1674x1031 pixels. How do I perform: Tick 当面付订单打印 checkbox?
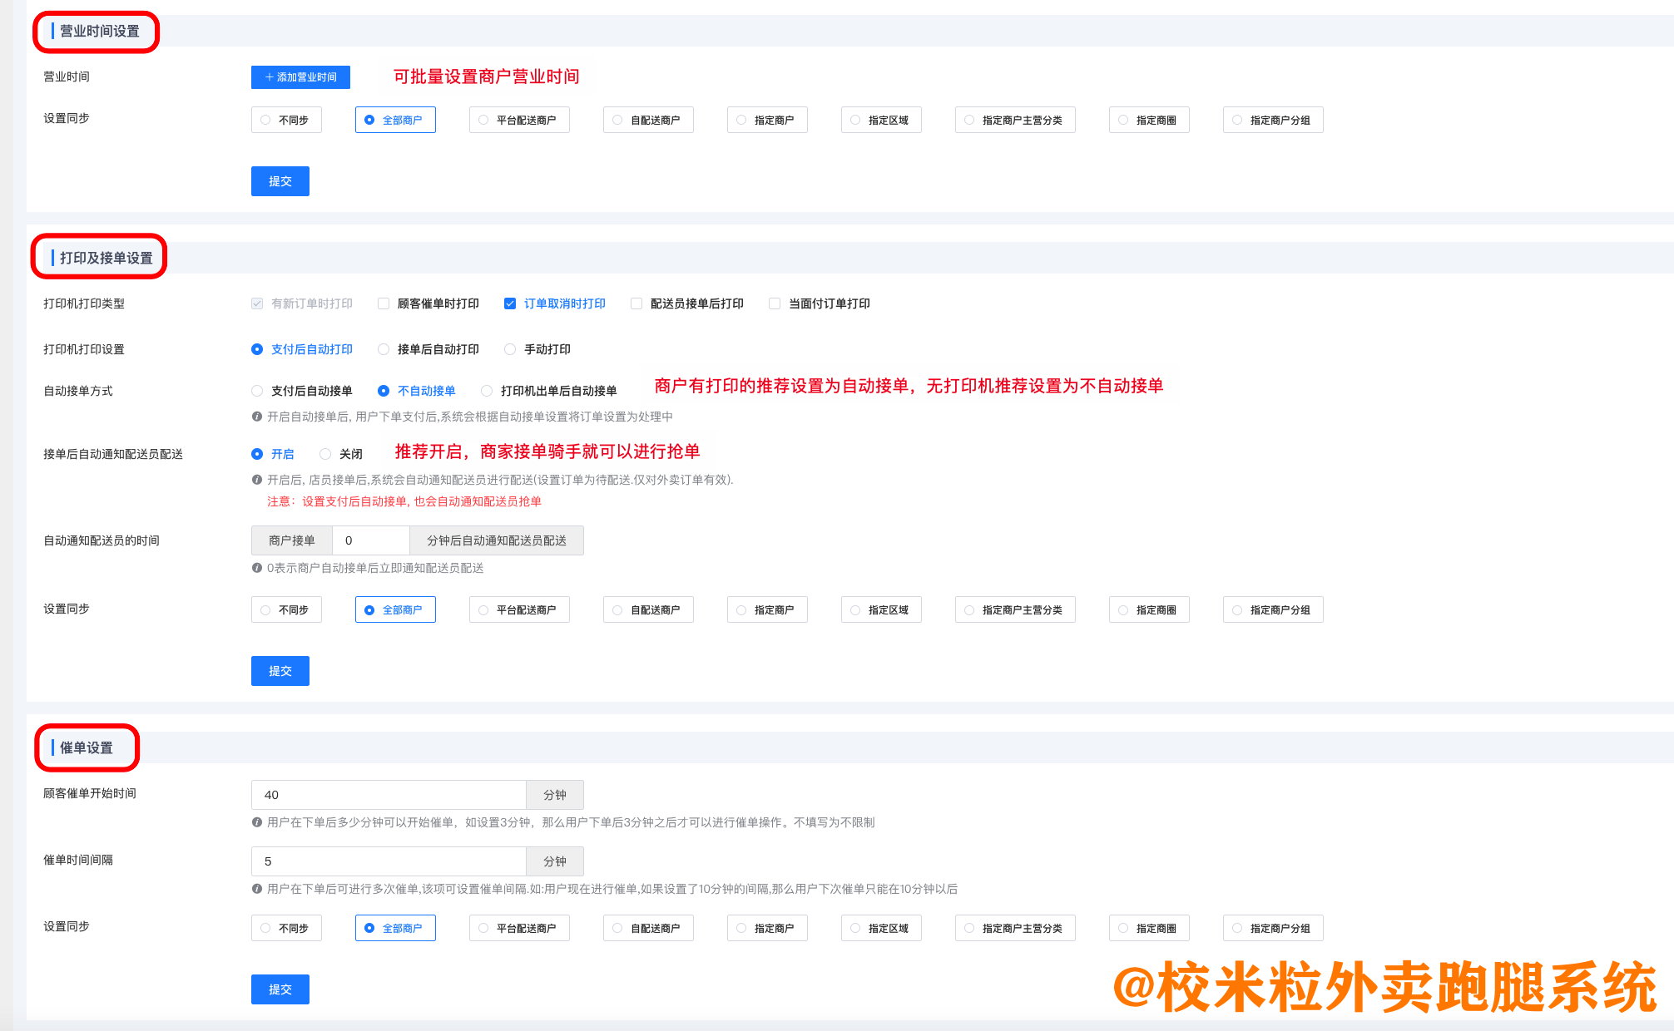pos(775,303)
